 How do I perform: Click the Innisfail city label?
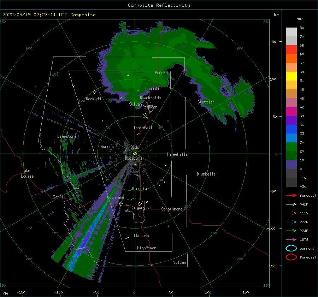pos(143,128)
